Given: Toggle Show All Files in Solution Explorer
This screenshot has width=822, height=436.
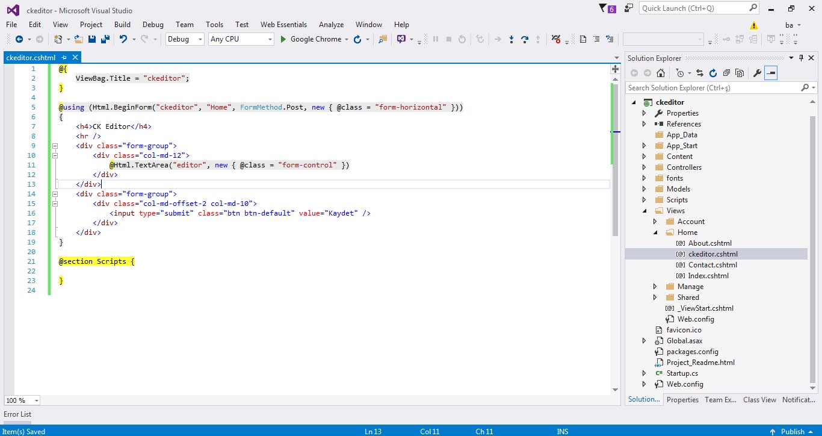Looking at the screenshot, I should pyautogui.click(x=740, y=73).
